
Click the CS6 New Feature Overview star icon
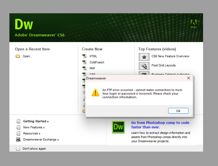coord(144,57)
